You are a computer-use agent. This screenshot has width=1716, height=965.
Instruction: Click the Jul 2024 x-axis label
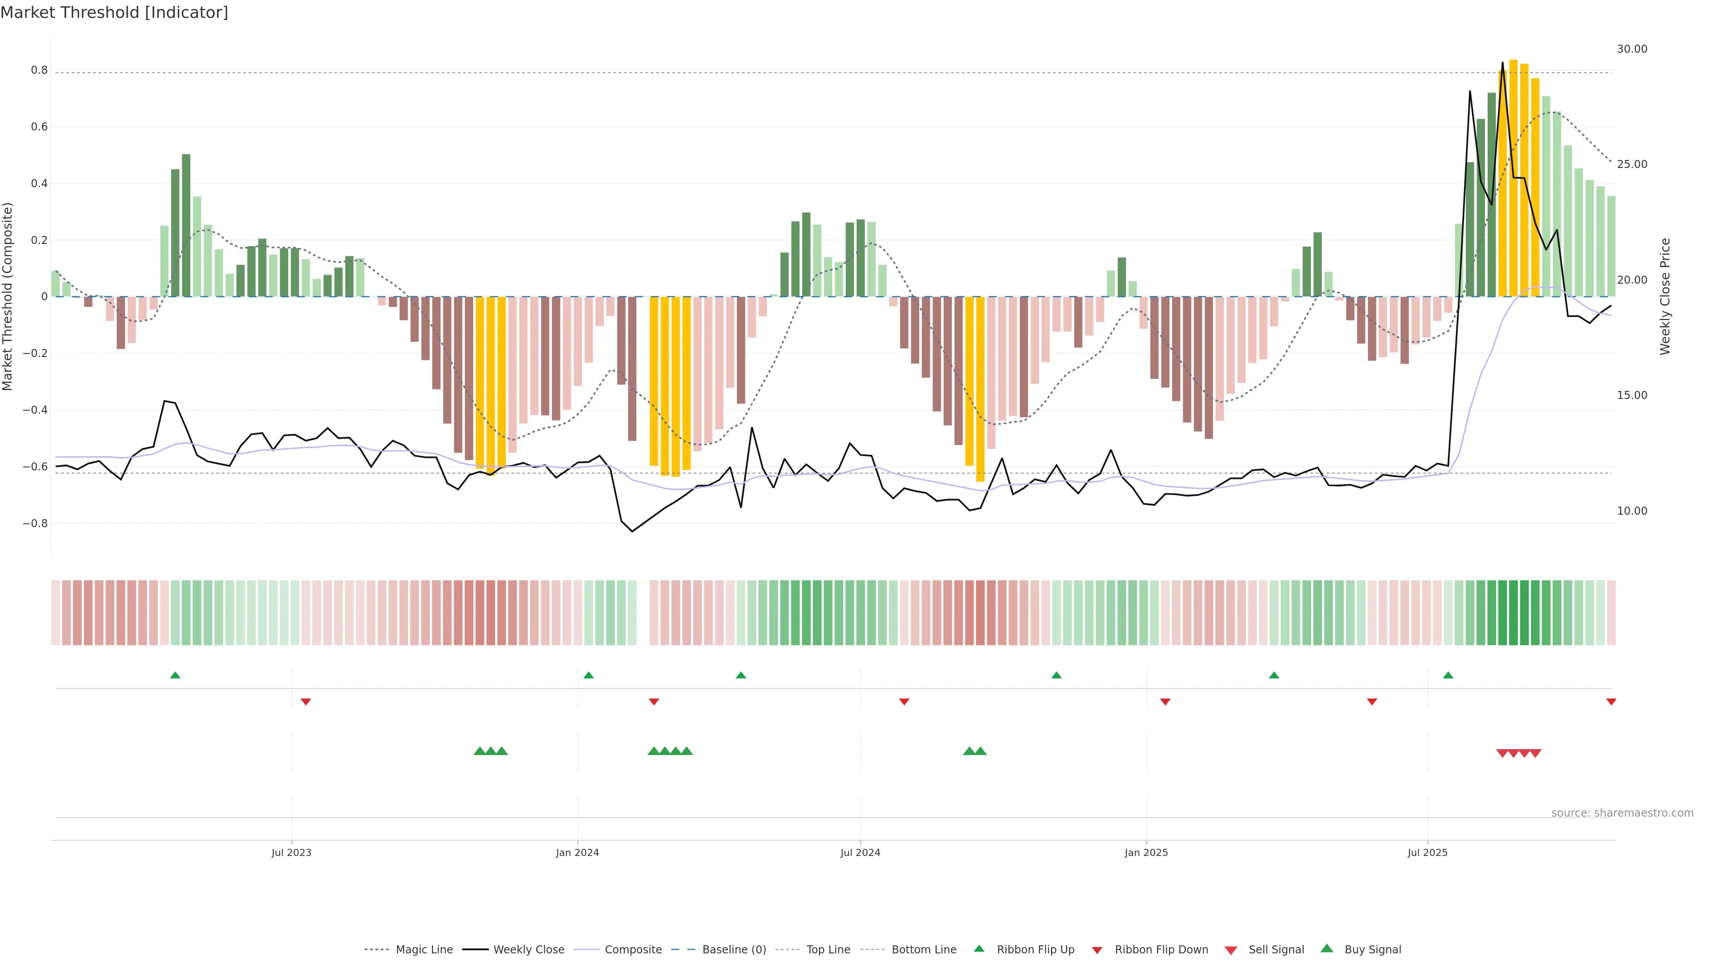[860, 852]
